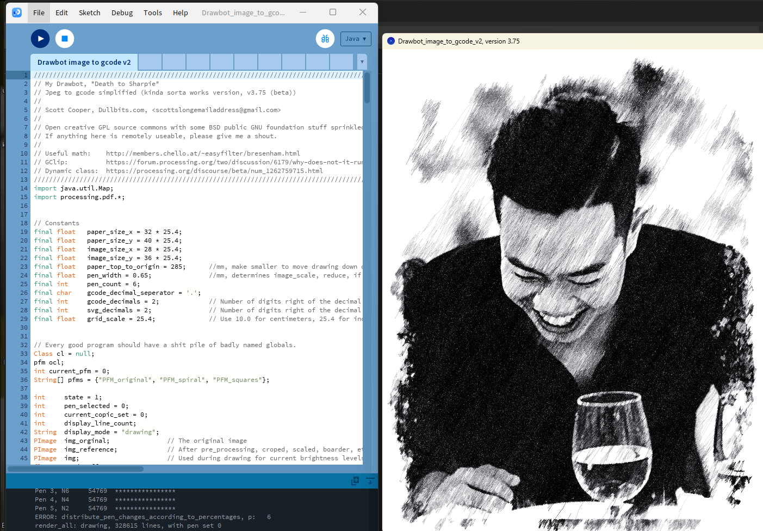The width and height of the screenshot is (763, 531).
Task: Click the sketch output window icon
Action: pyautogui.click(x=390, y=41)
